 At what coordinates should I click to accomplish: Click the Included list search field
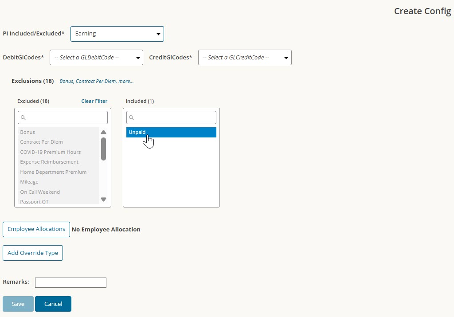click(171, 117)
